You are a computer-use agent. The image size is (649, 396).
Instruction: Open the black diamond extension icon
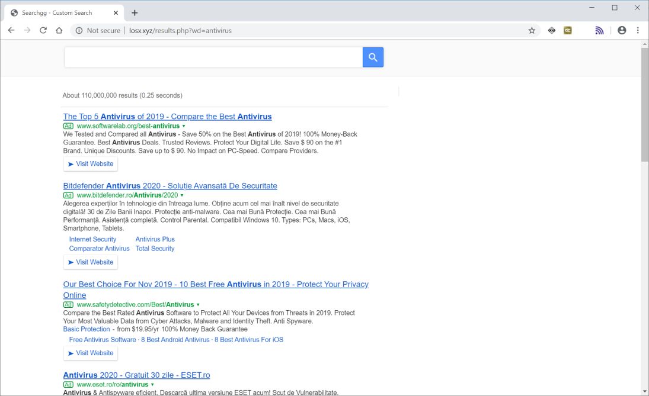[552, 30]
